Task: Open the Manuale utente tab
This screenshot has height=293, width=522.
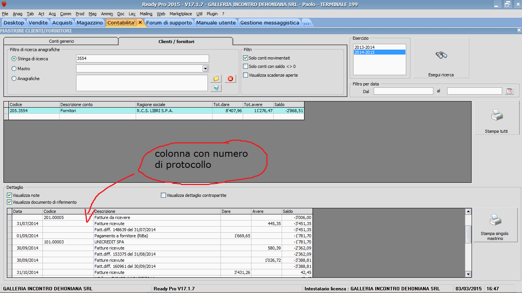Action: 216,23
